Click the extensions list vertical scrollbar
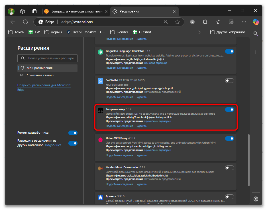Viewport: 267px width, 210px height. pyautogui.click(x=248, y=160)
